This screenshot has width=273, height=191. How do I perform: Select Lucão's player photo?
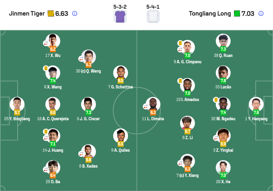[x=223, y=73]
